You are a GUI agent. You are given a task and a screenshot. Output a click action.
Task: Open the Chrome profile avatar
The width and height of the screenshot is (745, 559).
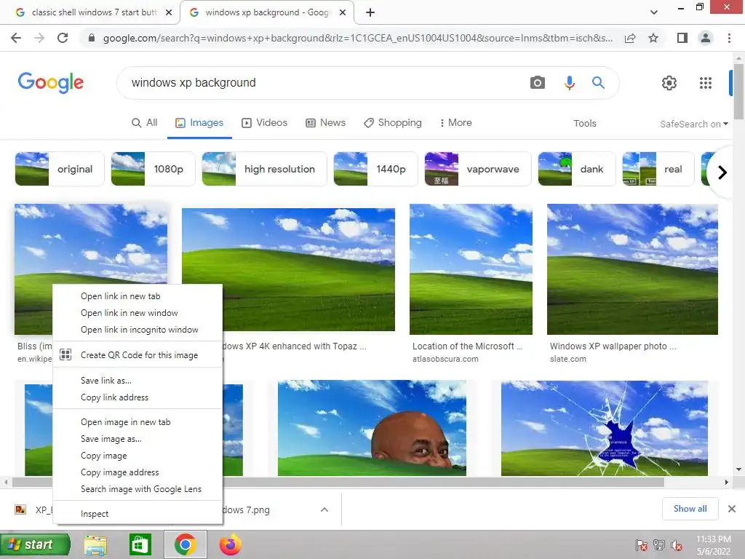point(706,38)
